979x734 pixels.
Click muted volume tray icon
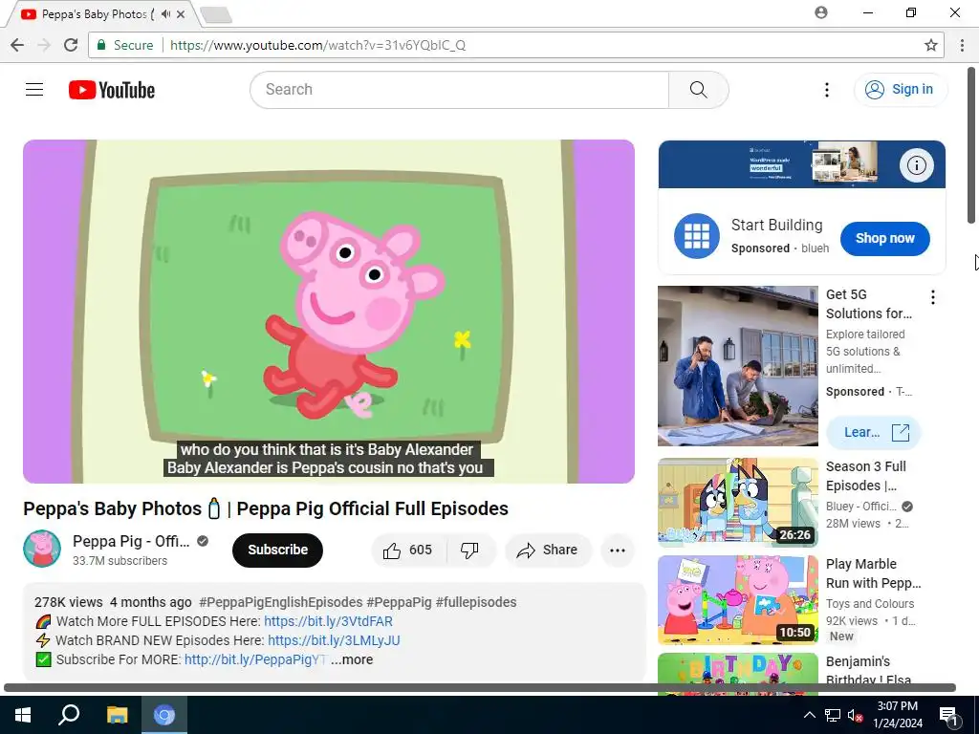pyautogui.click(x=855, y=715)
